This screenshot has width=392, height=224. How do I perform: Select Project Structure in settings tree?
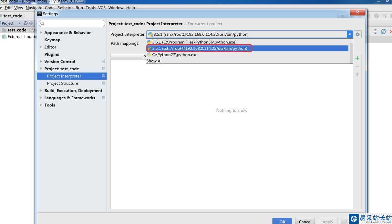[62, 83]
